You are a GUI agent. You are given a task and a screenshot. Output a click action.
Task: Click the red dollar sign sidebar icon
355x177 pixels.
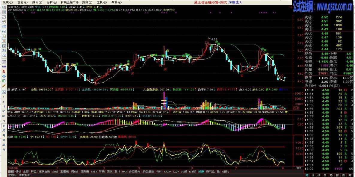pos(4,72)
